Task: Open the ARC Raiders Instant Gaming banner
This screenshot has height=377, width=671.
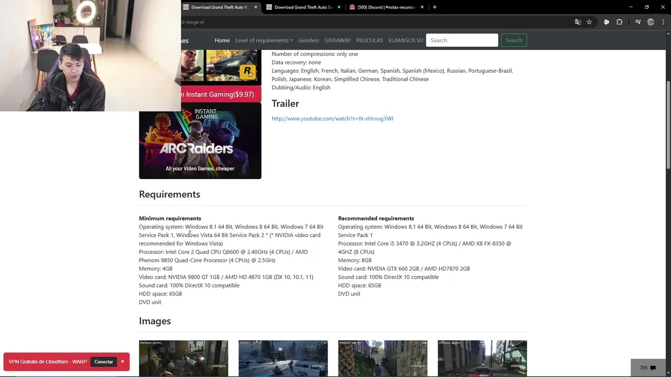Action: (x=200, y=141)
